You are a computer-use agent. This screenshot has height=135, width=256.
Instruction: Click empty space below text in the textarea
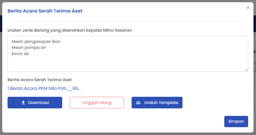click(126, 65)
